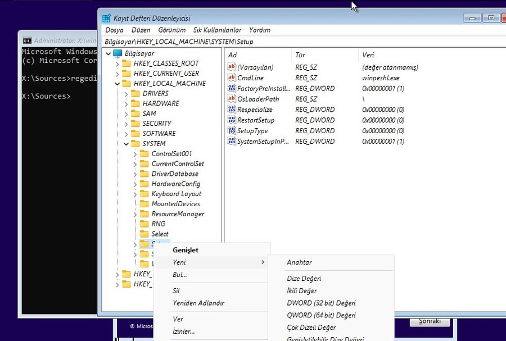
Task: Click the SAM folder icon
Action: pos(135,113)
